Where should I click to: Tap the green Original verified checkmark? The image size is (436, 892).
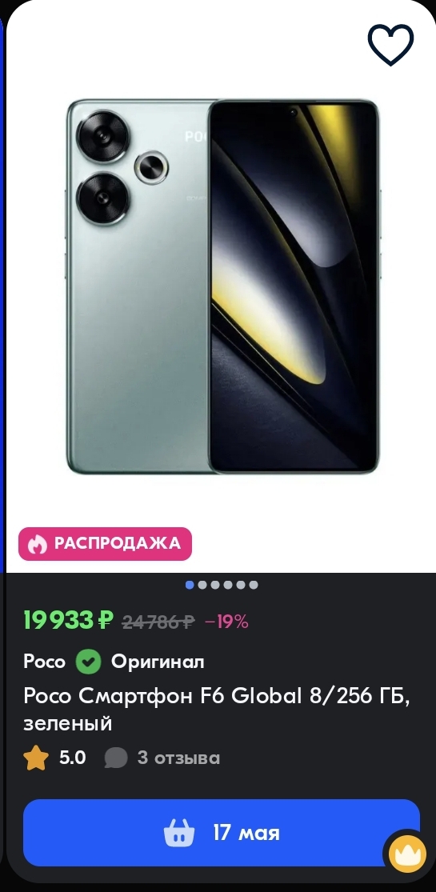point(88,662)
